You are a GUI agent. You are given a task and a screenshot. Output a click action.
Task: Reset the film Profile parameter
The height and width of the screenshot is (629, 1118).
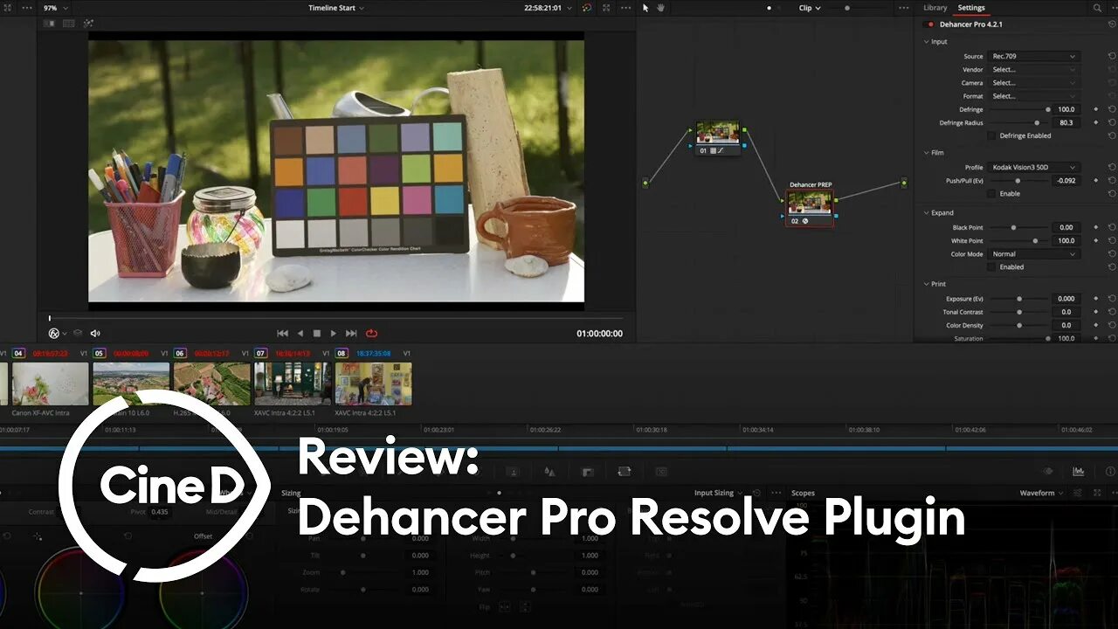point(1112,167)
